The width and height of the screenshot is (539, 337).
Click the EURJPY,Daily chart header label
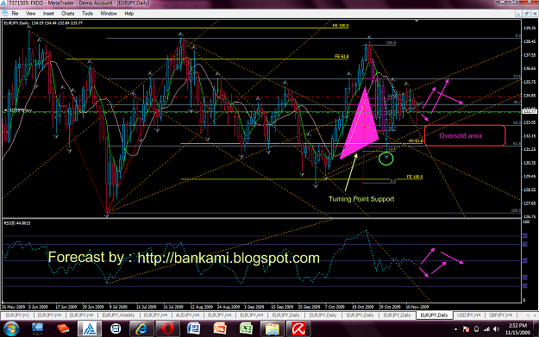[16, 23]
